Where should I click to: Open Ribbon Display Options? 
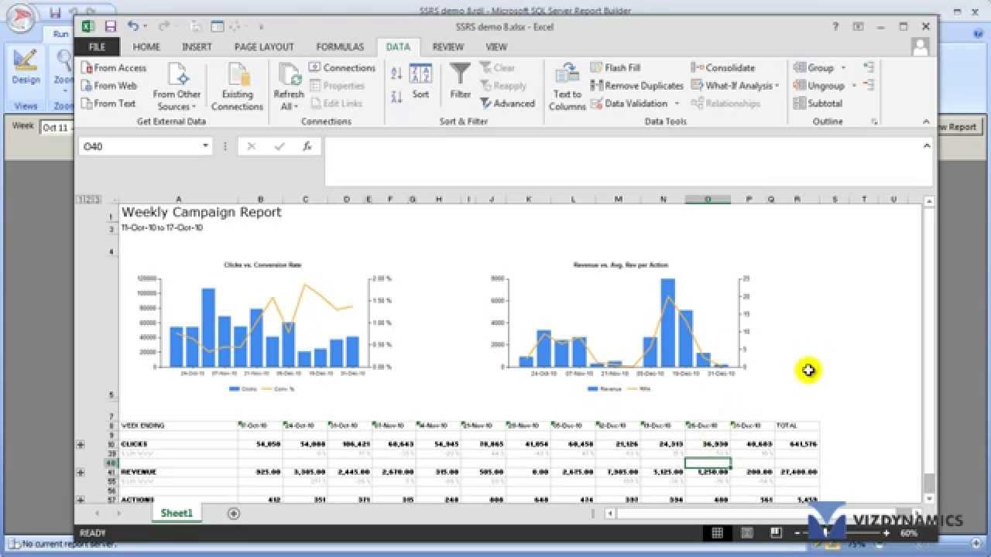coord(858,26)
